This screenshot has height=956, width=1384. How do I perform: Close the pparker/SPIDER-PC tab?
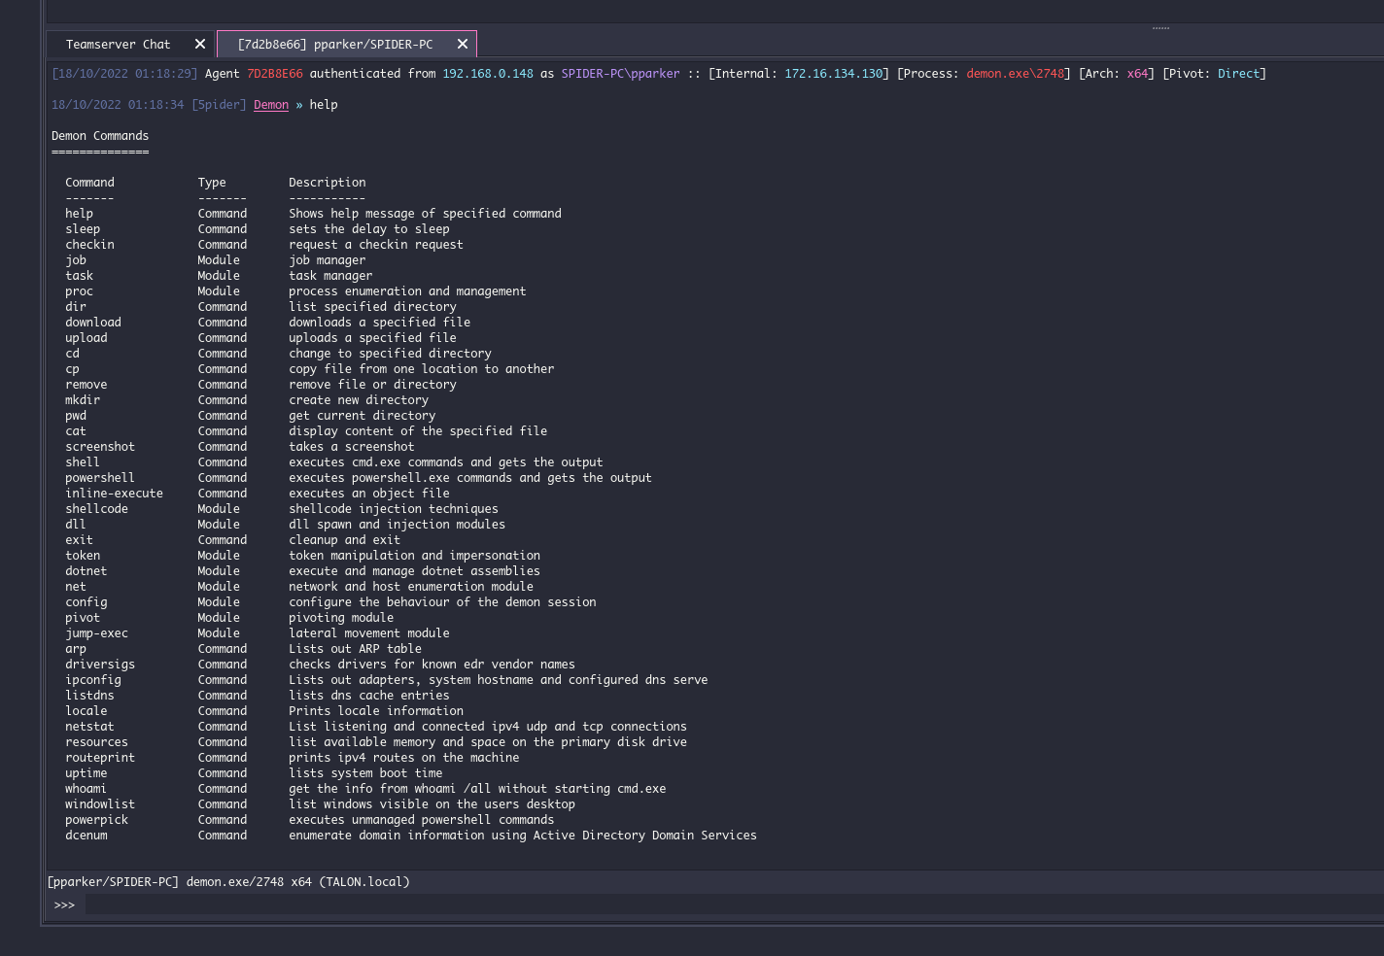(x=463, y=44)
